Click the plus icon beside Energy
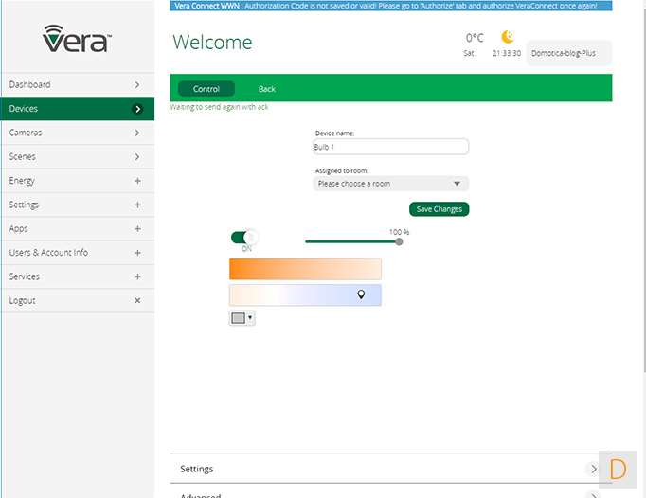 [137, 181]
